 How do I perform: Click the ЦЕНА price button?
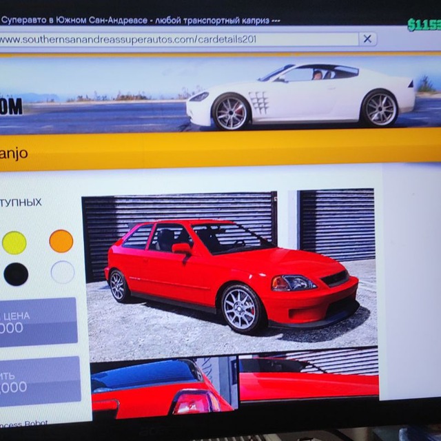point(39,322)
